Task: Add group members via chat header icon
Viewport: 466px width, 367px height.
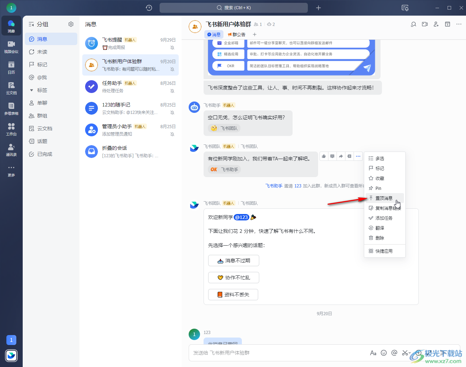Action: tap(436, 24)
